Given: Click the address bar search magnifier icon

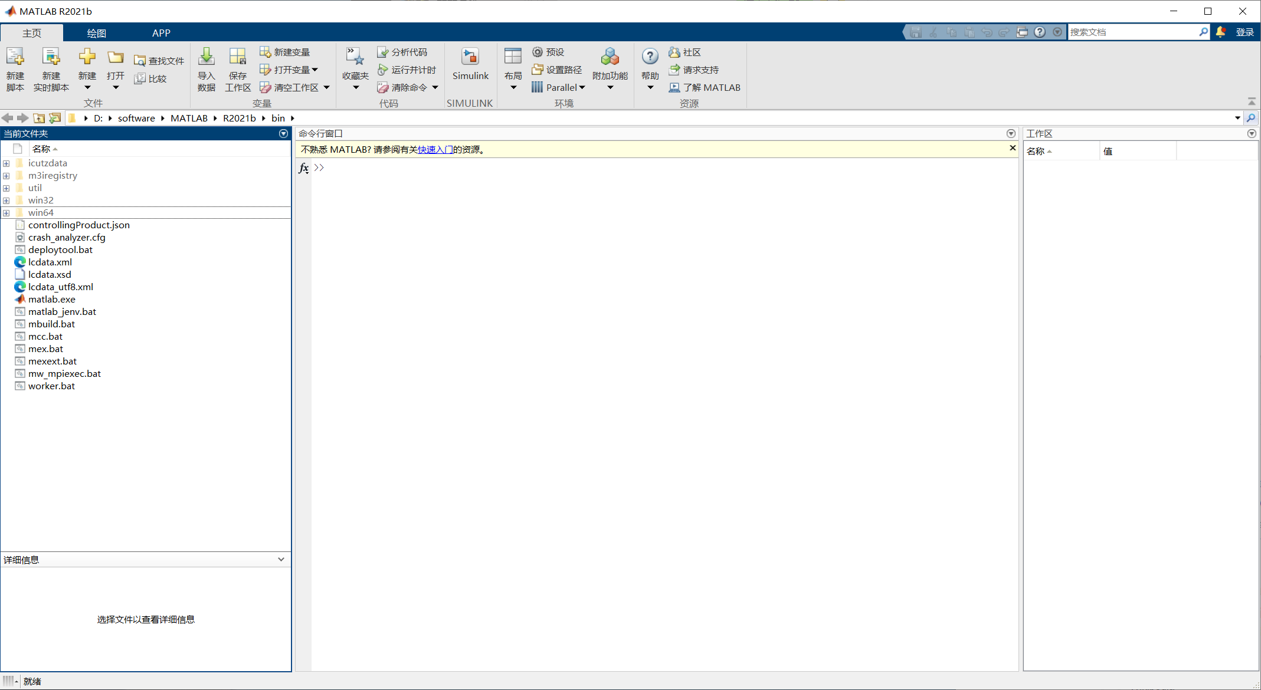Looking at the screenshot, I should click(1250, 118).
